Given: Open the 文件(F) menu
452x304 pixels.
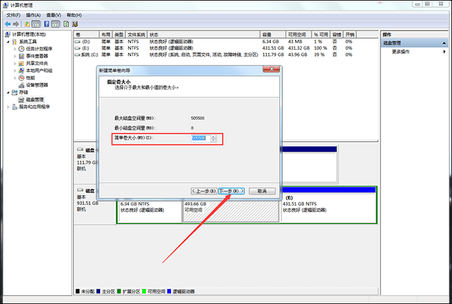Looking at the screenshot, I should 14,15.
